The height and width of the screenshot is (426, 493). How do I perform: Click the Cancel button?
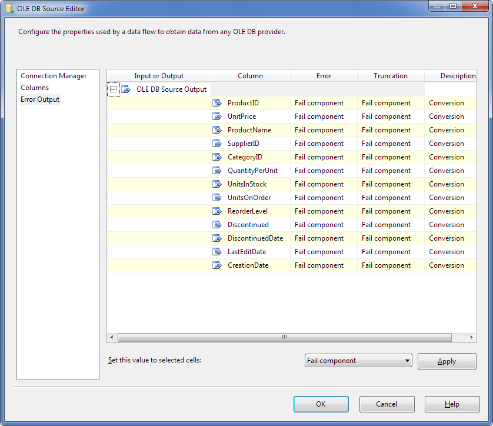[387, 404]
